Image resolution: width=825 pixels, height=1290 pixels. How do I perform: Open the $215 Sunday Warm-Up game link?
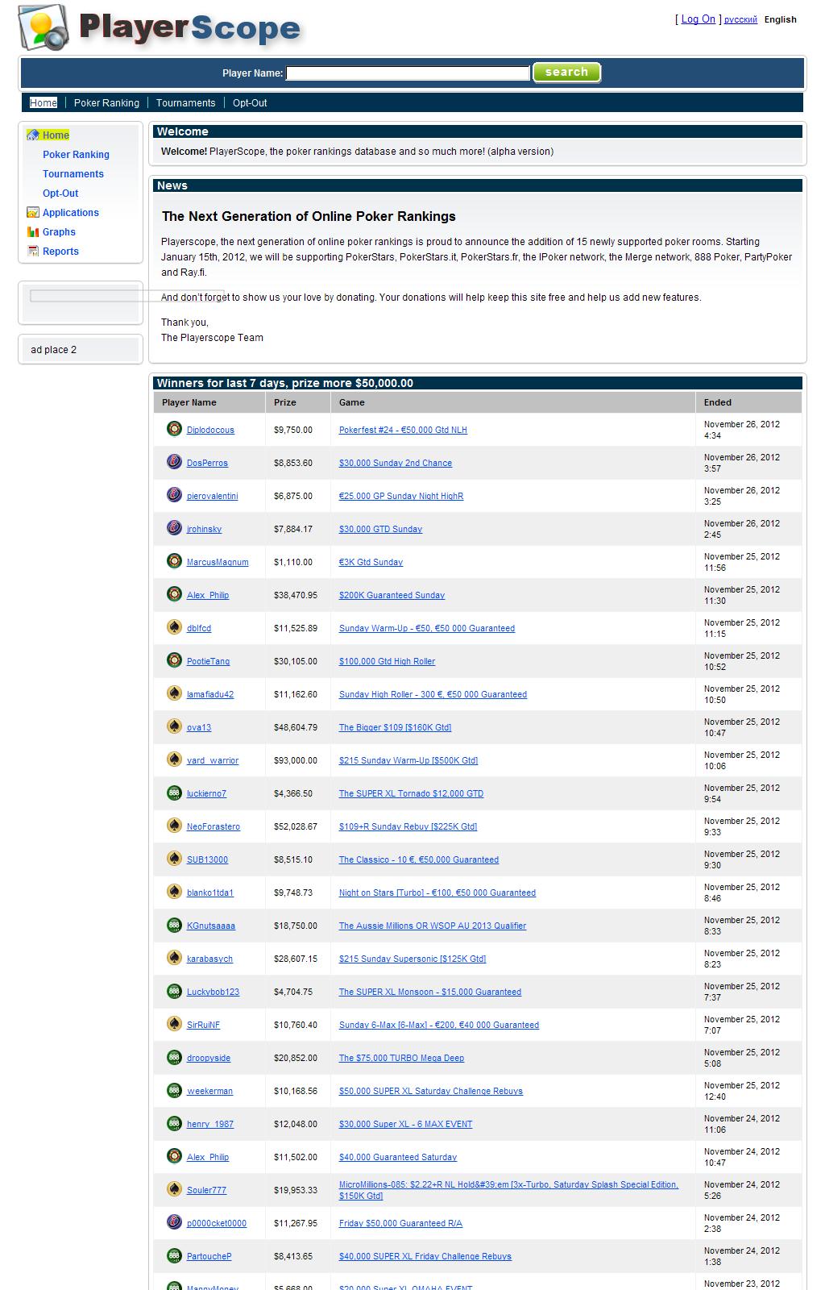click(x=408, y=760)
